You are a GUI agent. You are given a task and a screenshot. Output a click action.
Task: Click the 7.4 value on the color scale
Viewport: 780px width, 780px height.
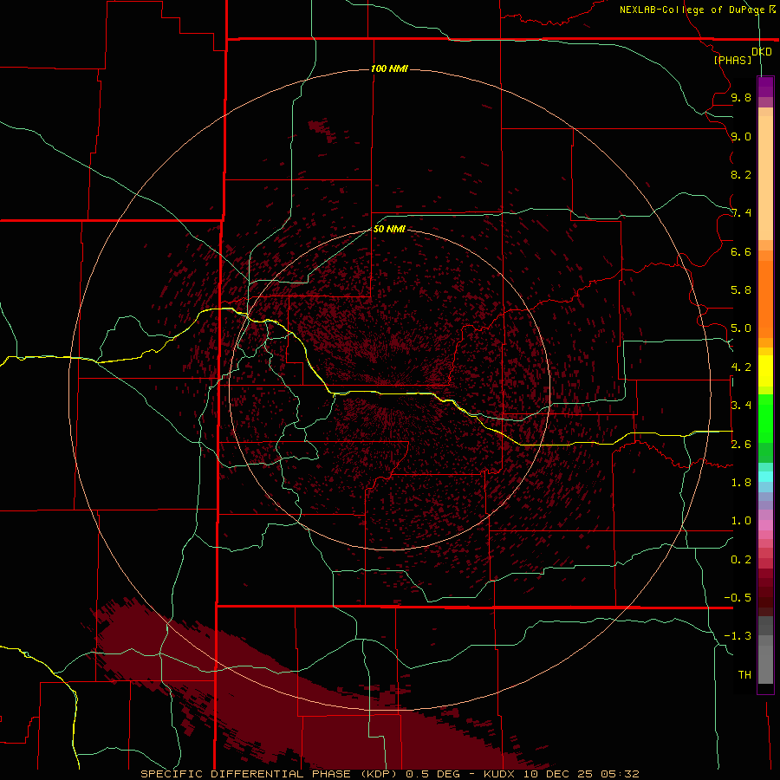[x=741, y=213]
